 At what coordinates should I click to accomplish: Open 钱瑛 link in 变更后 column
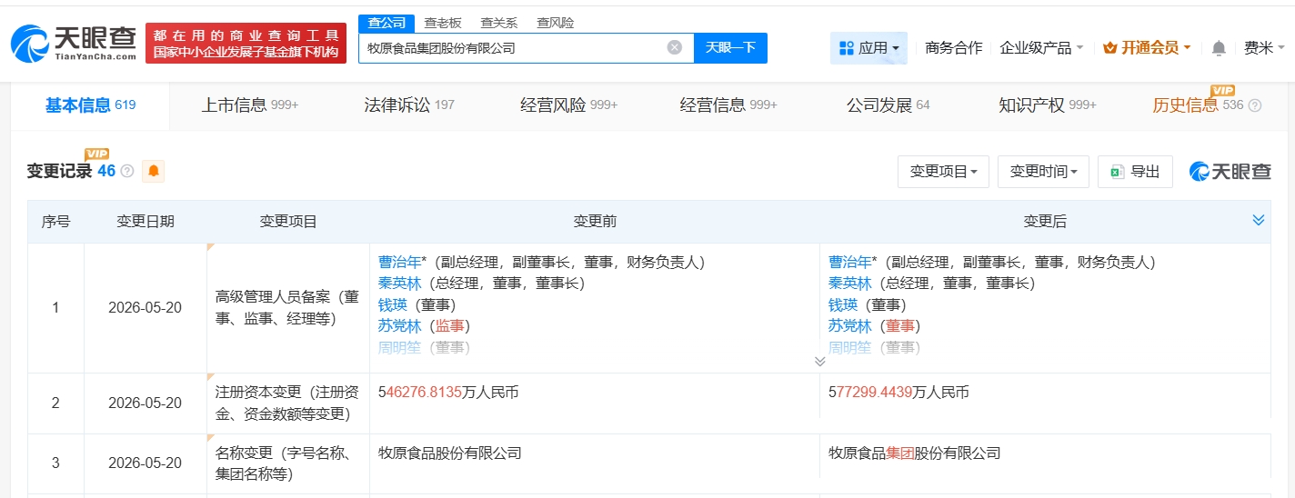point(842,304)
